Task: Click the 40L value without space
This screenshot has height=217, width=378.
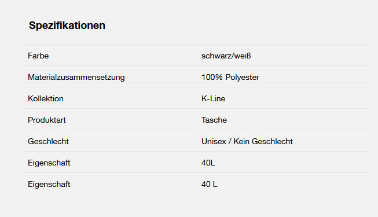Action: [208, 163]
